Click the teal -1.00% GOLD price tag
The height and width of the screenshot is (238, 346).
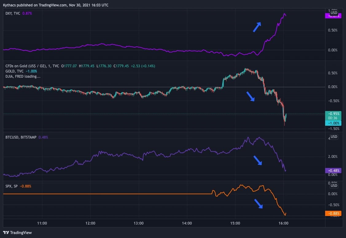click(333, 123)
